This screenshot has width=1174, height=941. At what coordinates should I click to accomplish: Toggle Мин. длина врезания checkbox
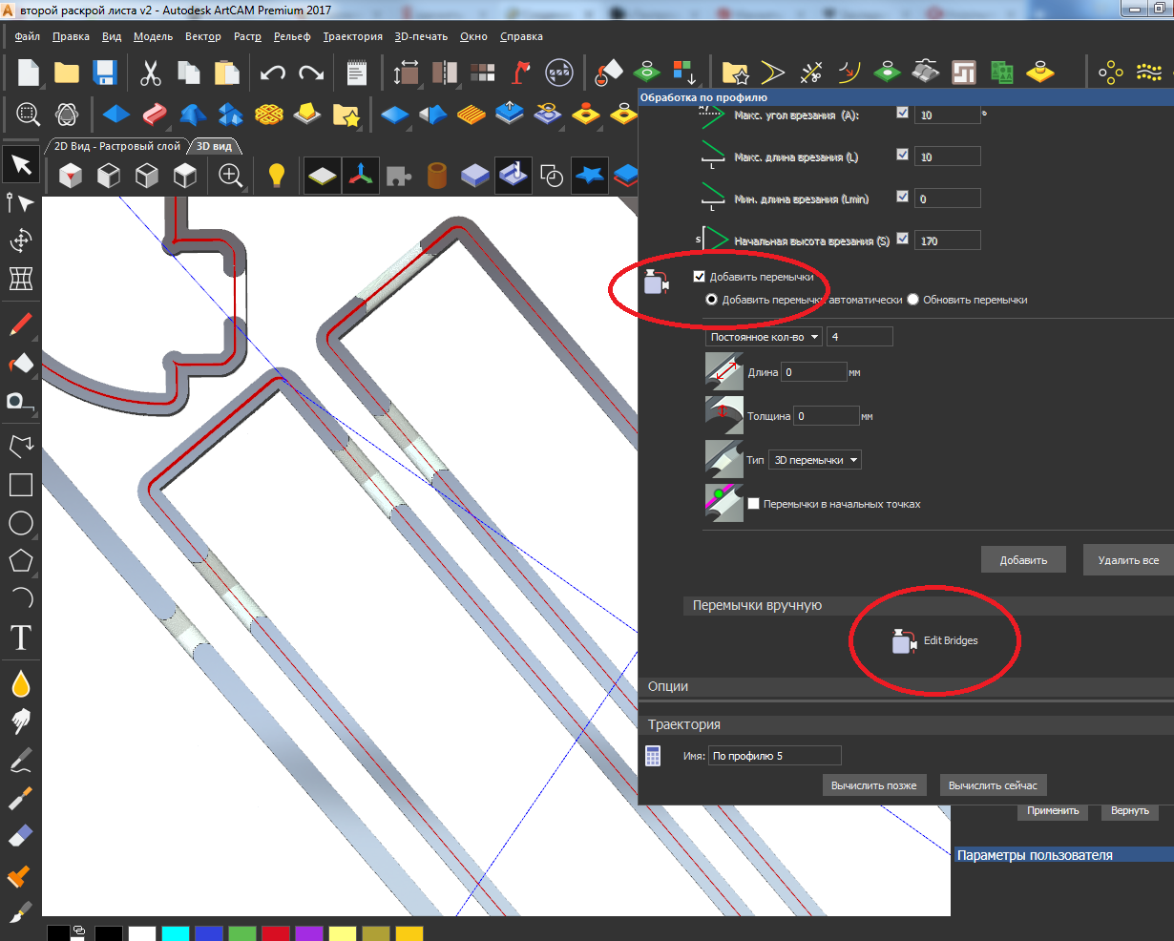click(903, 197)
